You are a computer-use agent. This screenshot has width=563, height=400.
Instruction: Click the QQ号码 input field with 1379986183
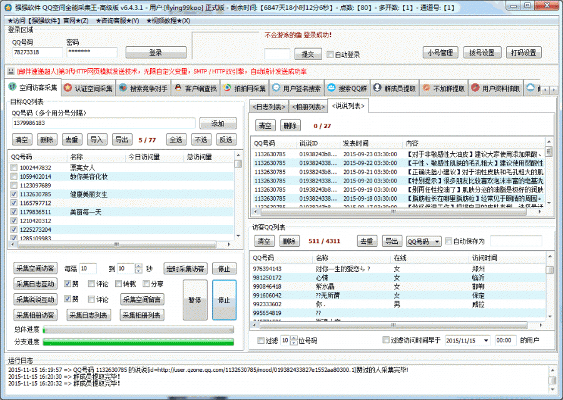(103, 123)
